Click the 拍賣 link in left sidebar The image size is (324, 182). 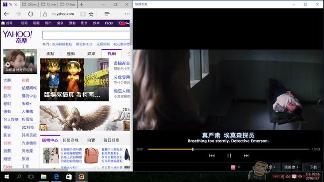coord(25,80)
